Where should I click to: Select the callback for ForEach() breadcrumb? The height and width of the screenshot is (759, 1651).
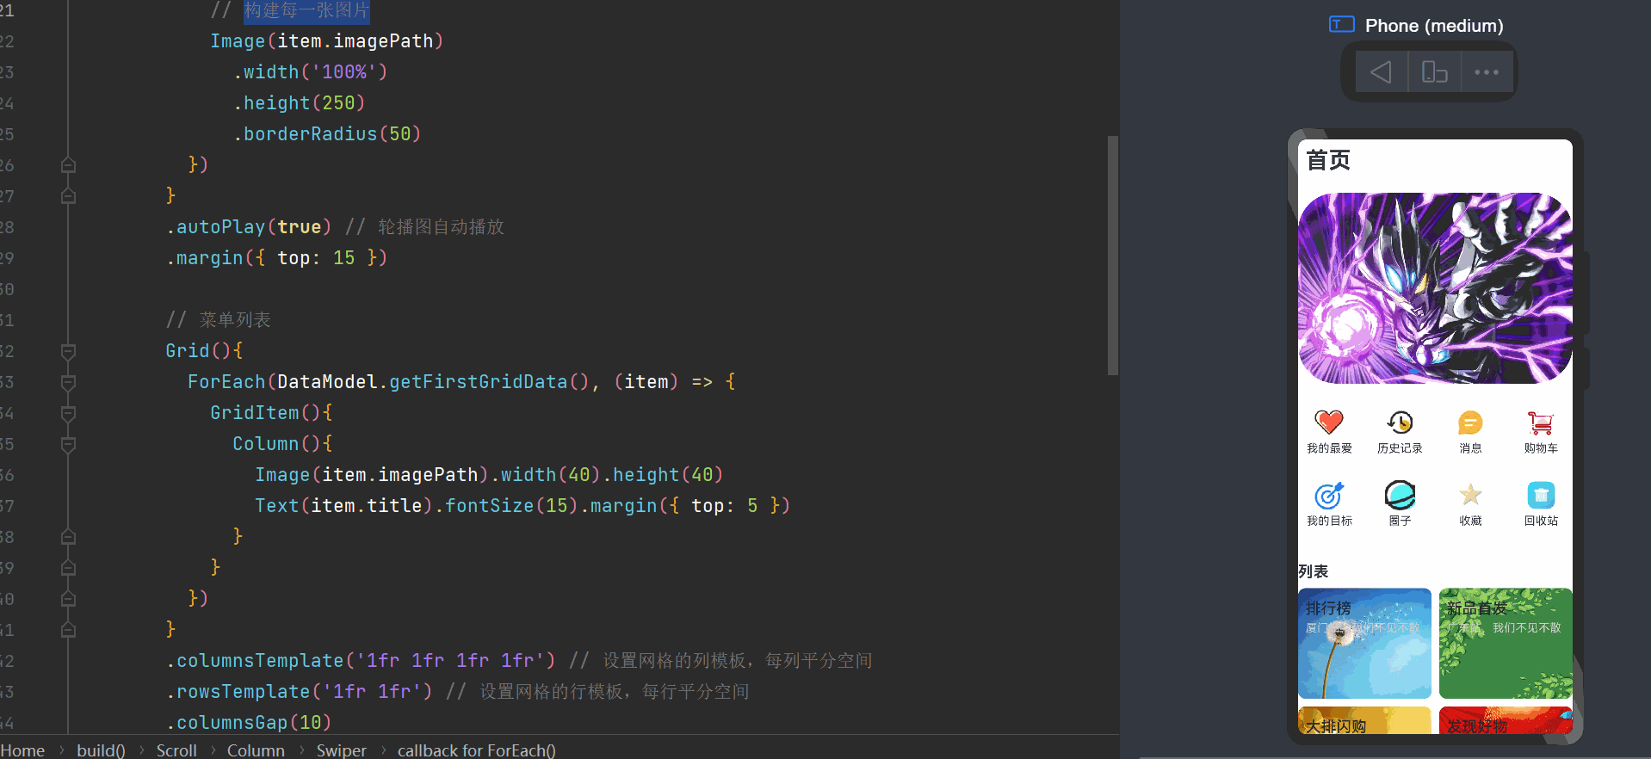[477, 750]
